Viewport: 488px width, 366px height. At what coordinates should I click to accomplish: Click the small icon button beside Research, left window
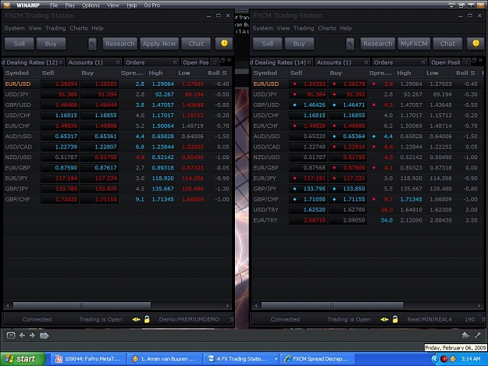pos(92,44)
